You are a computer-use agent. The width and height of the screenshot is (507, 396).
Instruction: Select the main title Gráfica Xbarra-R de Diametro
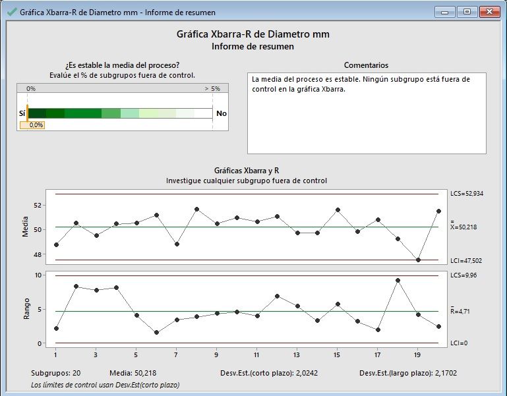click(253, 34)
